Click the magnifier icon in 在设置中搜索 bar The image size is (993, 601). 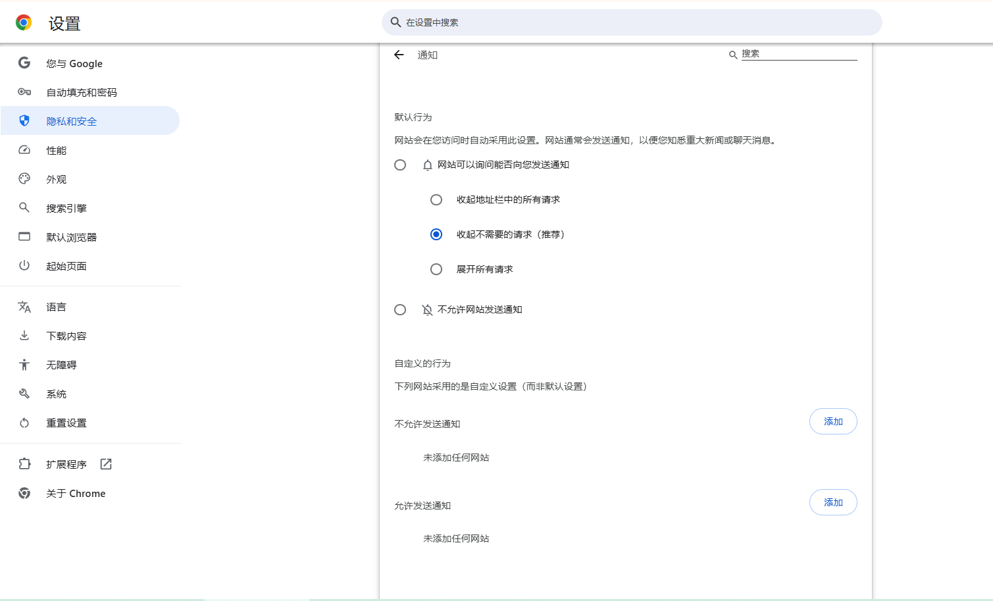(395, 22)
